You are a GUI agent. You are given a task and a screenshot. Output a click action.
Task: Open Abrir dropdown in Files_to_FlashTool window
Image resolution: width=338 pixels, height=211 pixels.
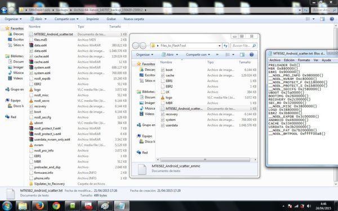pos(170,55)
